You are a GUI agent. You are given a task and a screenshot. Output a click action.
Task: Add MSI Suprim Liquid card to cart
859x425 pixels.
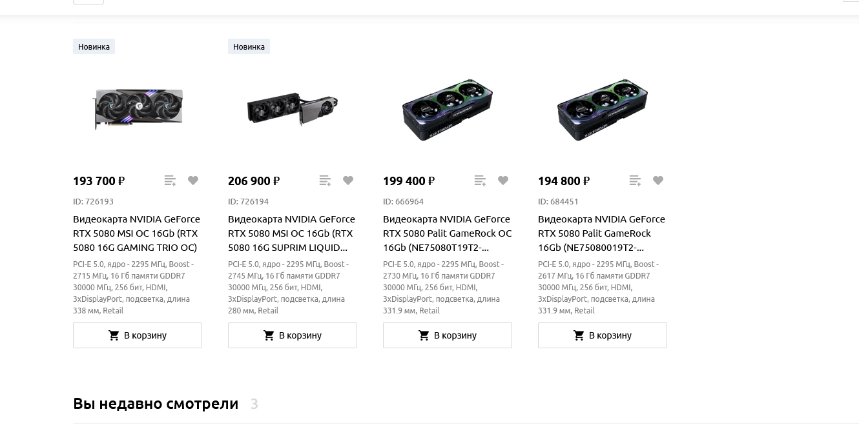(x=293, y=335)
